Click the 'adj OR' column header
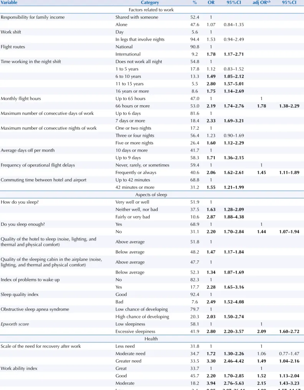The height and width of the screenshot is (390, 304). 261,2
